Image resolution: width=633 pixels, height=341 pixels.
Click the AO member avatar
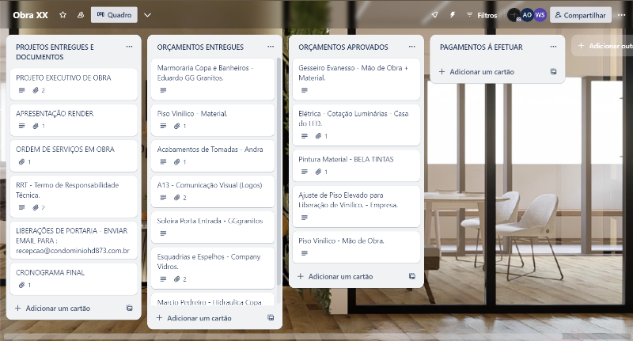[527, 15]
